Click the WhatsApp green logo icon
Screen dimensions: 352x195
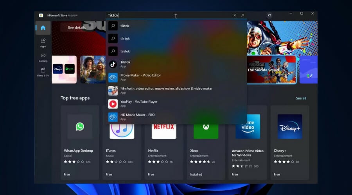point(80,126)
